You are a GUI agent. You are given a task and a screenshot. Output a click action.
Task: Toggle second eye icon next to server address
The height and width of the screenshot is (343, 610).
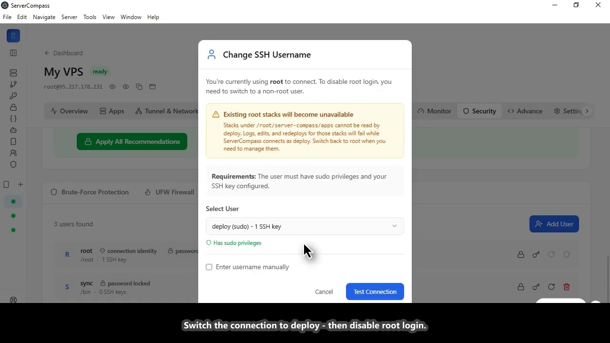click(x=126, y=87)
